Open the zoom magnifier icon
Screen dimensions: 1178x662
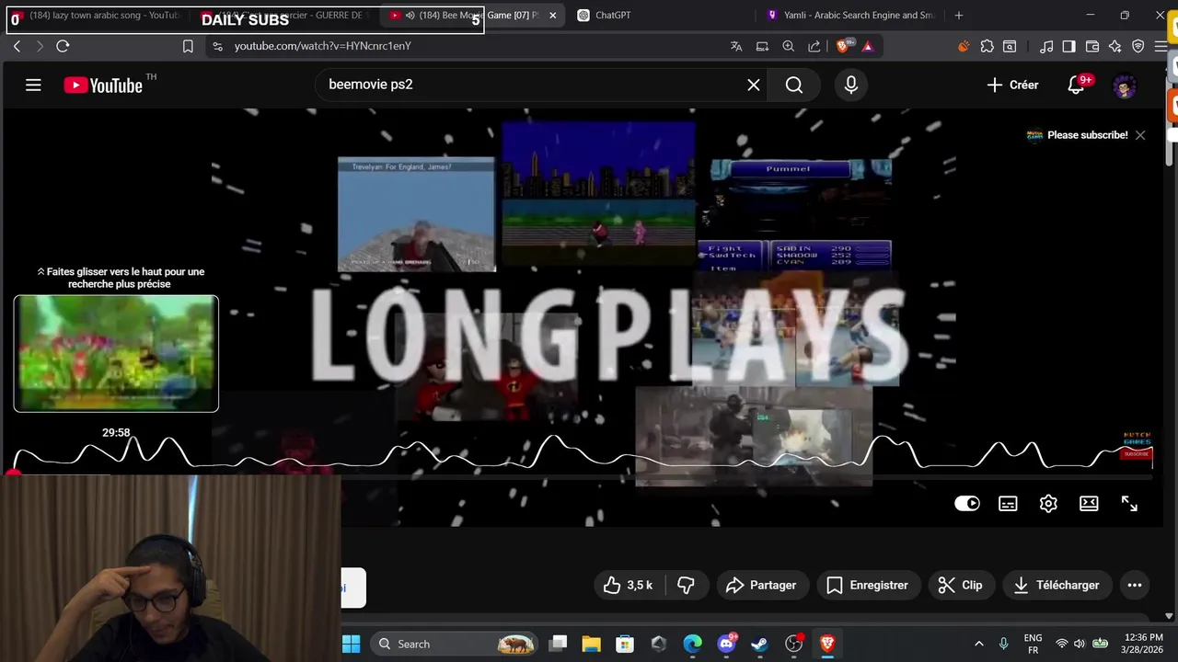click(x=789, y=46)
